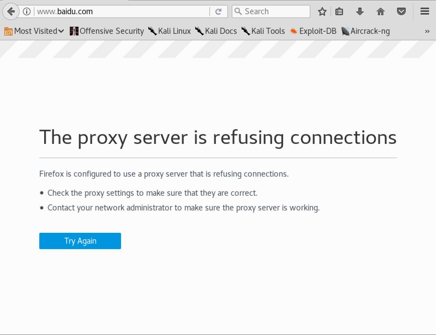Open the Kali Docs bookmark
The height and width of the screenshot is (335, 436).
tap(216, 31)
